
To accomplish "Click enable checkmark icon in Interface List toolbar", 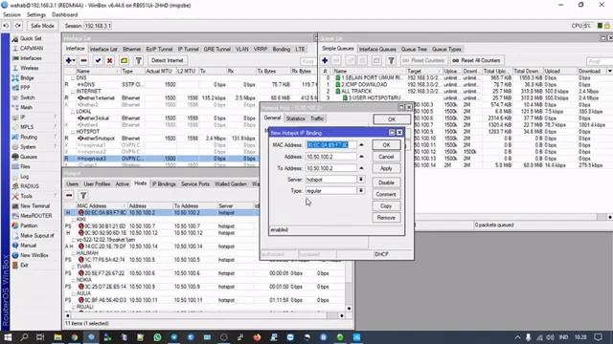I will point(98,60).
